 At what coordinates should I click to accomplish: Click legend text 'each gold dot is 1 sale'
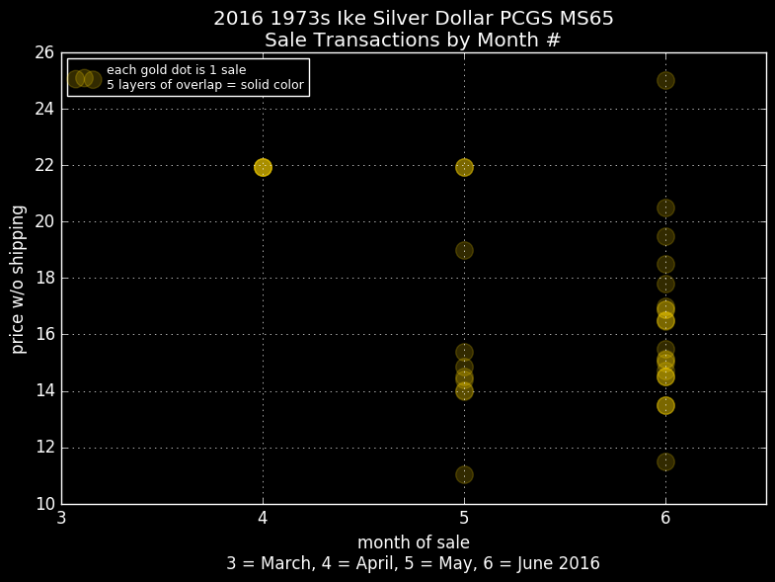coord(177,70)
